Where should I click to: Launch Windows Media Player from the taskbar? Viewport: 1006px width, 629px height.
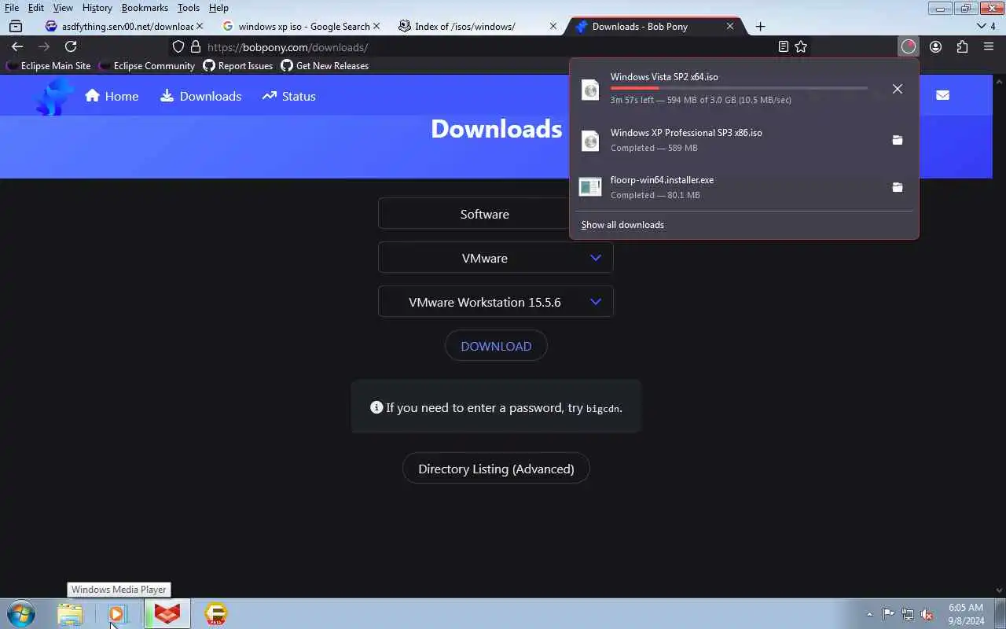(118, 614)
